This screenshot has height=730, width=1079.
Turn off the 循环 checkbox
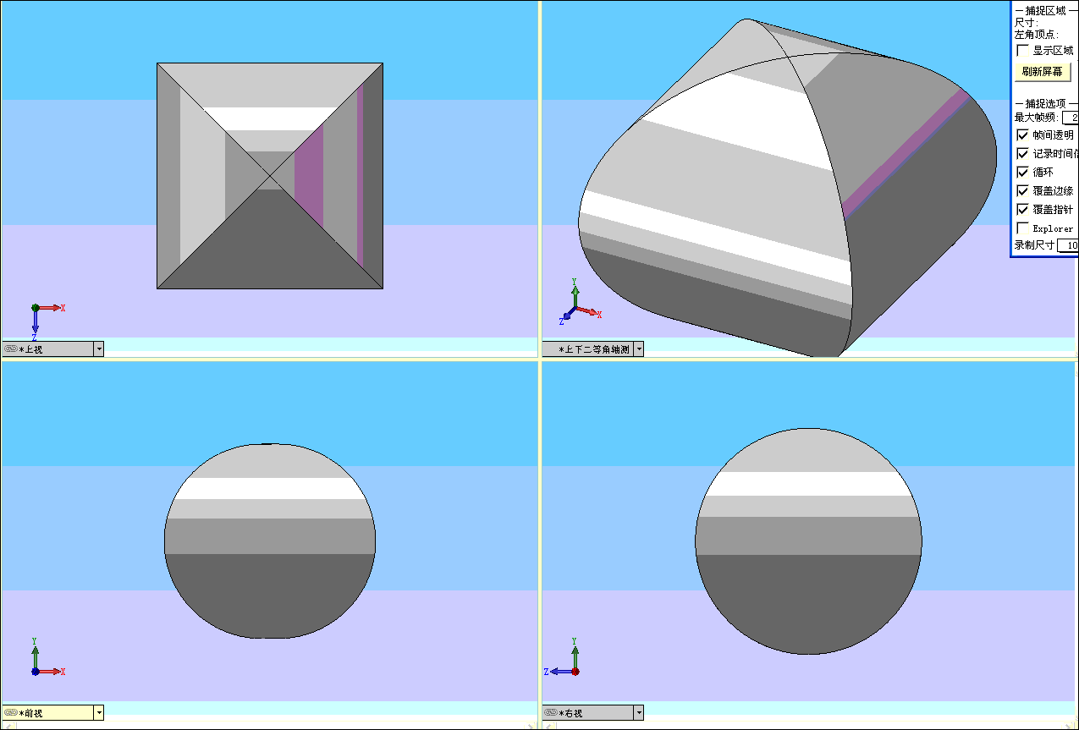click(x=1022, y=172)
